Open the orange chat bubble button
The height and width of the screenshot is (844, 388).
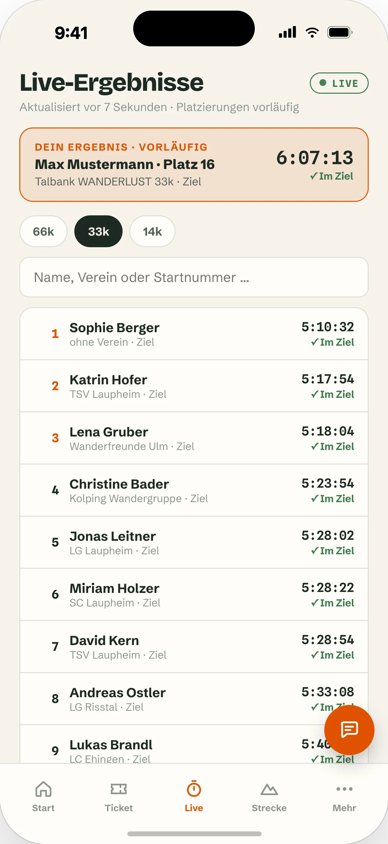349,730
